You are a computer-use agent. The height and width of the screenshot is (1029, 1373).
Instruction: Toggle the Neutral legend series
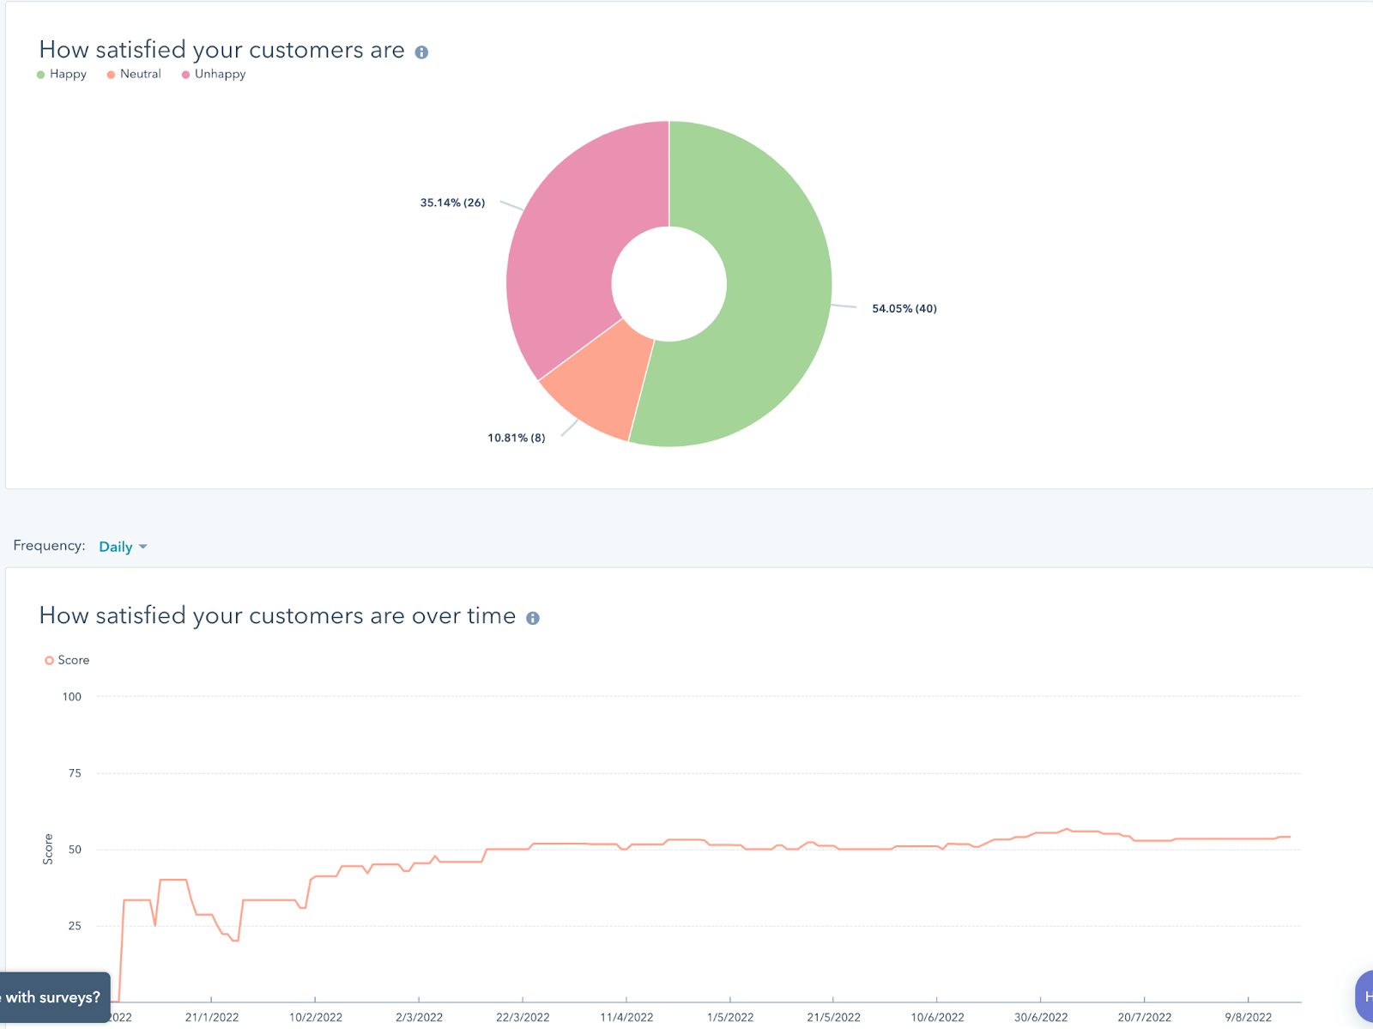(x=134, y=75)
